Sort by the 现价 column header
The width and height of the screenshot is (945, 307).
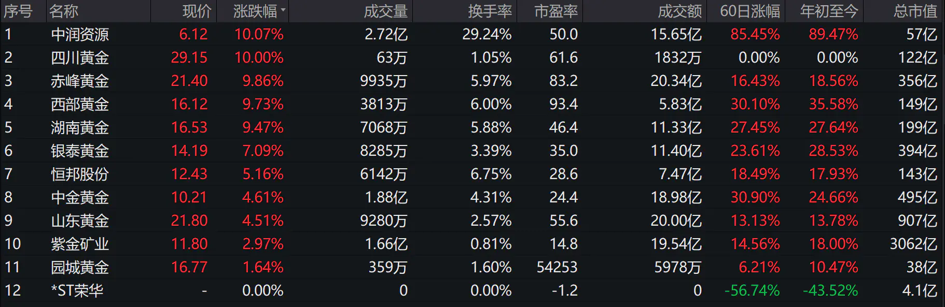pyautogui.click(x=197, y=11)
